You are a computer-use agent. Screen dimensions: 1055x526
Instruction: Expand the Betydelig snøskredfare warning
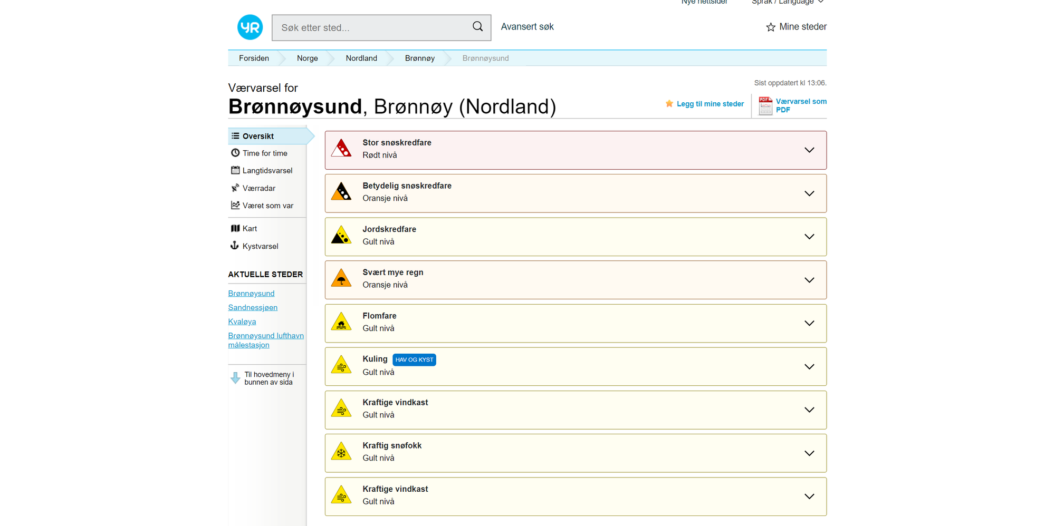point(809,193)
